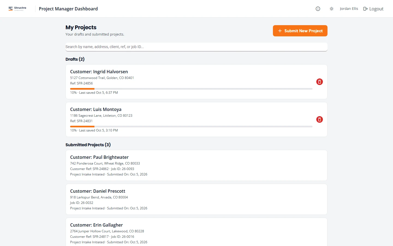Open the Jordan Ellis user name
393x246 pixels.
click(x=349, y=9)
